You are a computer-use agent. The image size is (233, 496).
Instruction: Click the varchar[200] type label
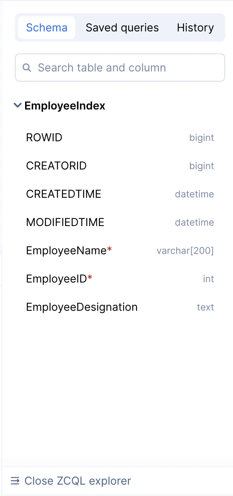pyautogui.click(x=185, y=251)
